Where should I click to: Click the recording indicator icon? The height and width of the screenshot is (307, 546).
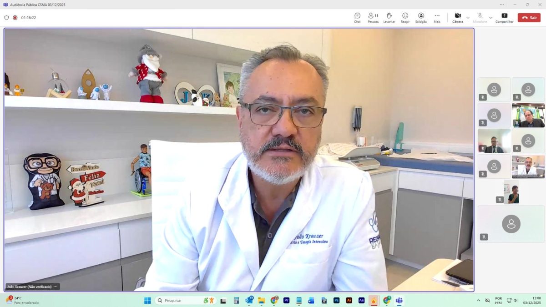15,18
